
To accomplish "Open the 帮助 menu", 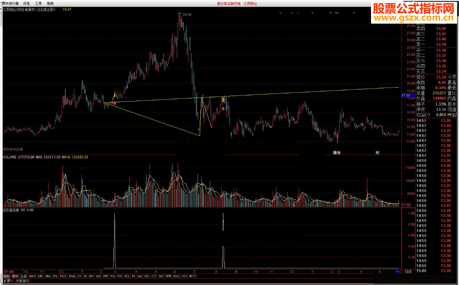I will [x=50, y=3].
